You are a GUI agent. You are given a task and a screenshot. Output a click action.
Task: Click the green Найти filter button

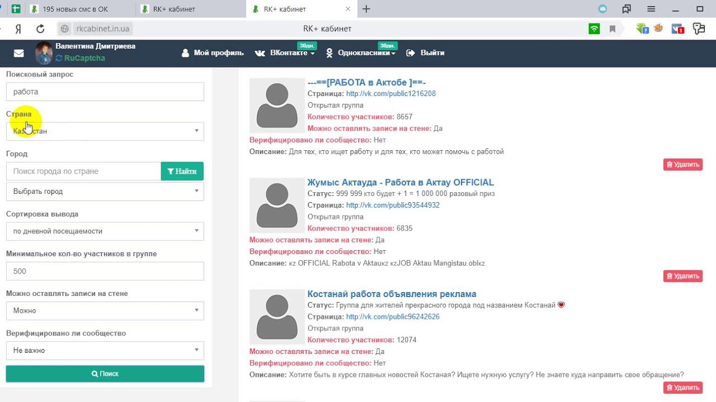182,171
